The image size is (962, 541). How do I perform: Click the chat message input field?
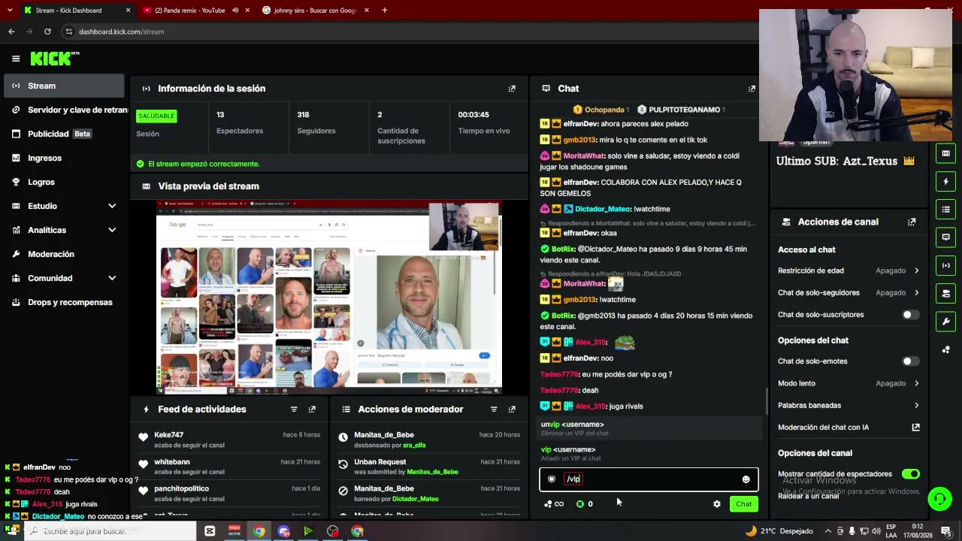[x=649, y=479]
